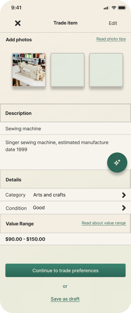Screen dimensions: 131x313
Task: Tap the battery icon in status bar
Action: coord(122,8)
